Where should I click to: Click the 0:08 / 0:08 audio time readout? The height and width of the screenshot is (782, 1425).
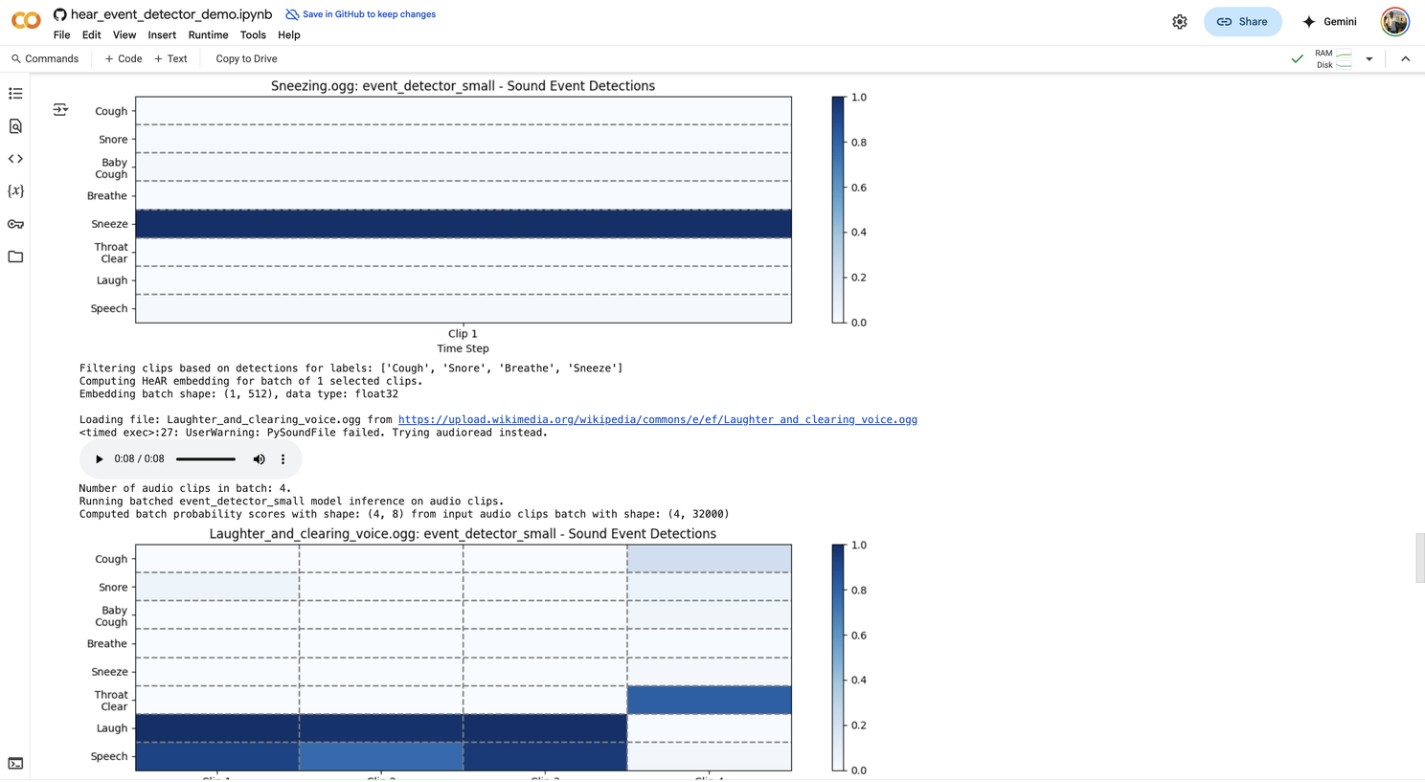(139, 459)
